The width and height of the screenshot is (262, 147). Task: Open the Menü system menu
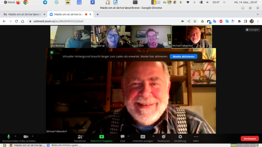[9, 2]
